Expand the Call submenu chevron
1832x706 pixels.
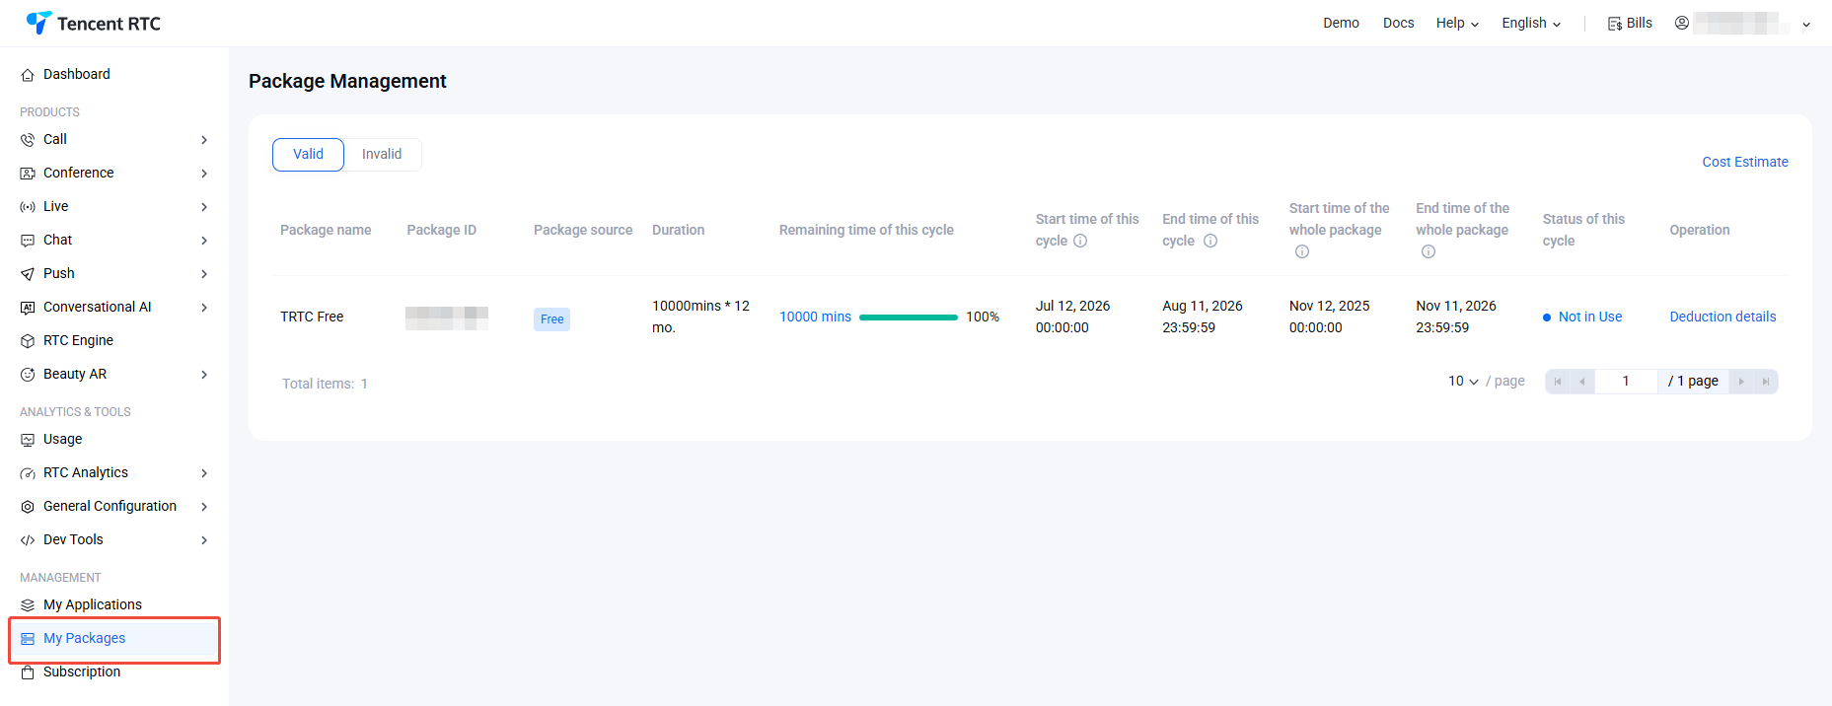click(204, 140)
